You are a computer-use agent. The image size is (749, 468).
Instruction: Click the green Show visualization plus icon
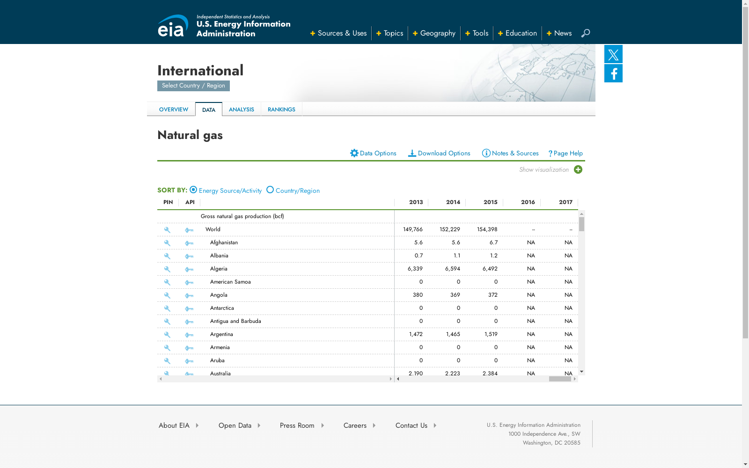578,169
